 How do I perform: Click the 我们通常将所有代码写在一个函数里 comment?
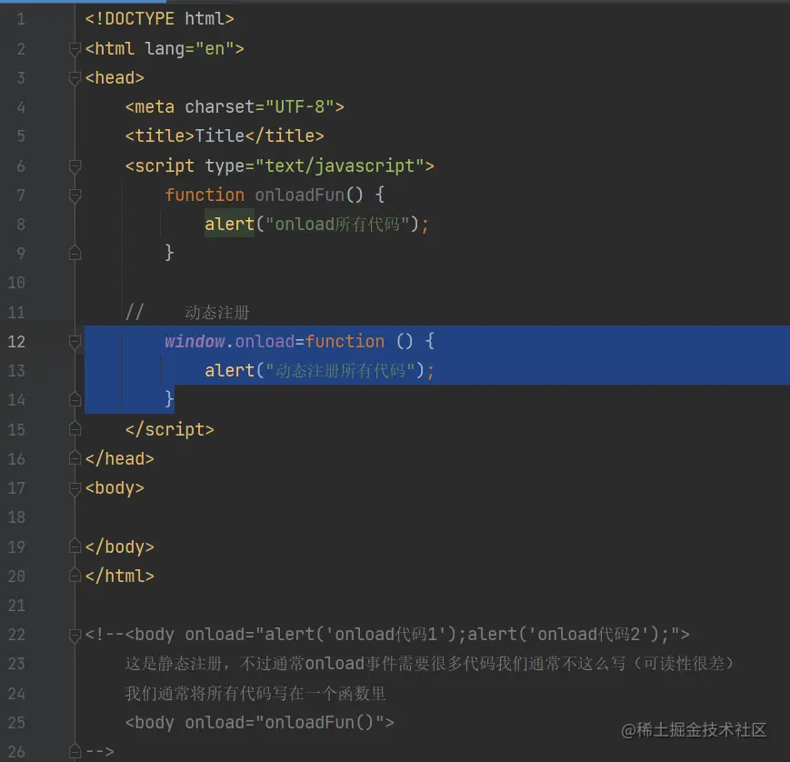(255, 694)
